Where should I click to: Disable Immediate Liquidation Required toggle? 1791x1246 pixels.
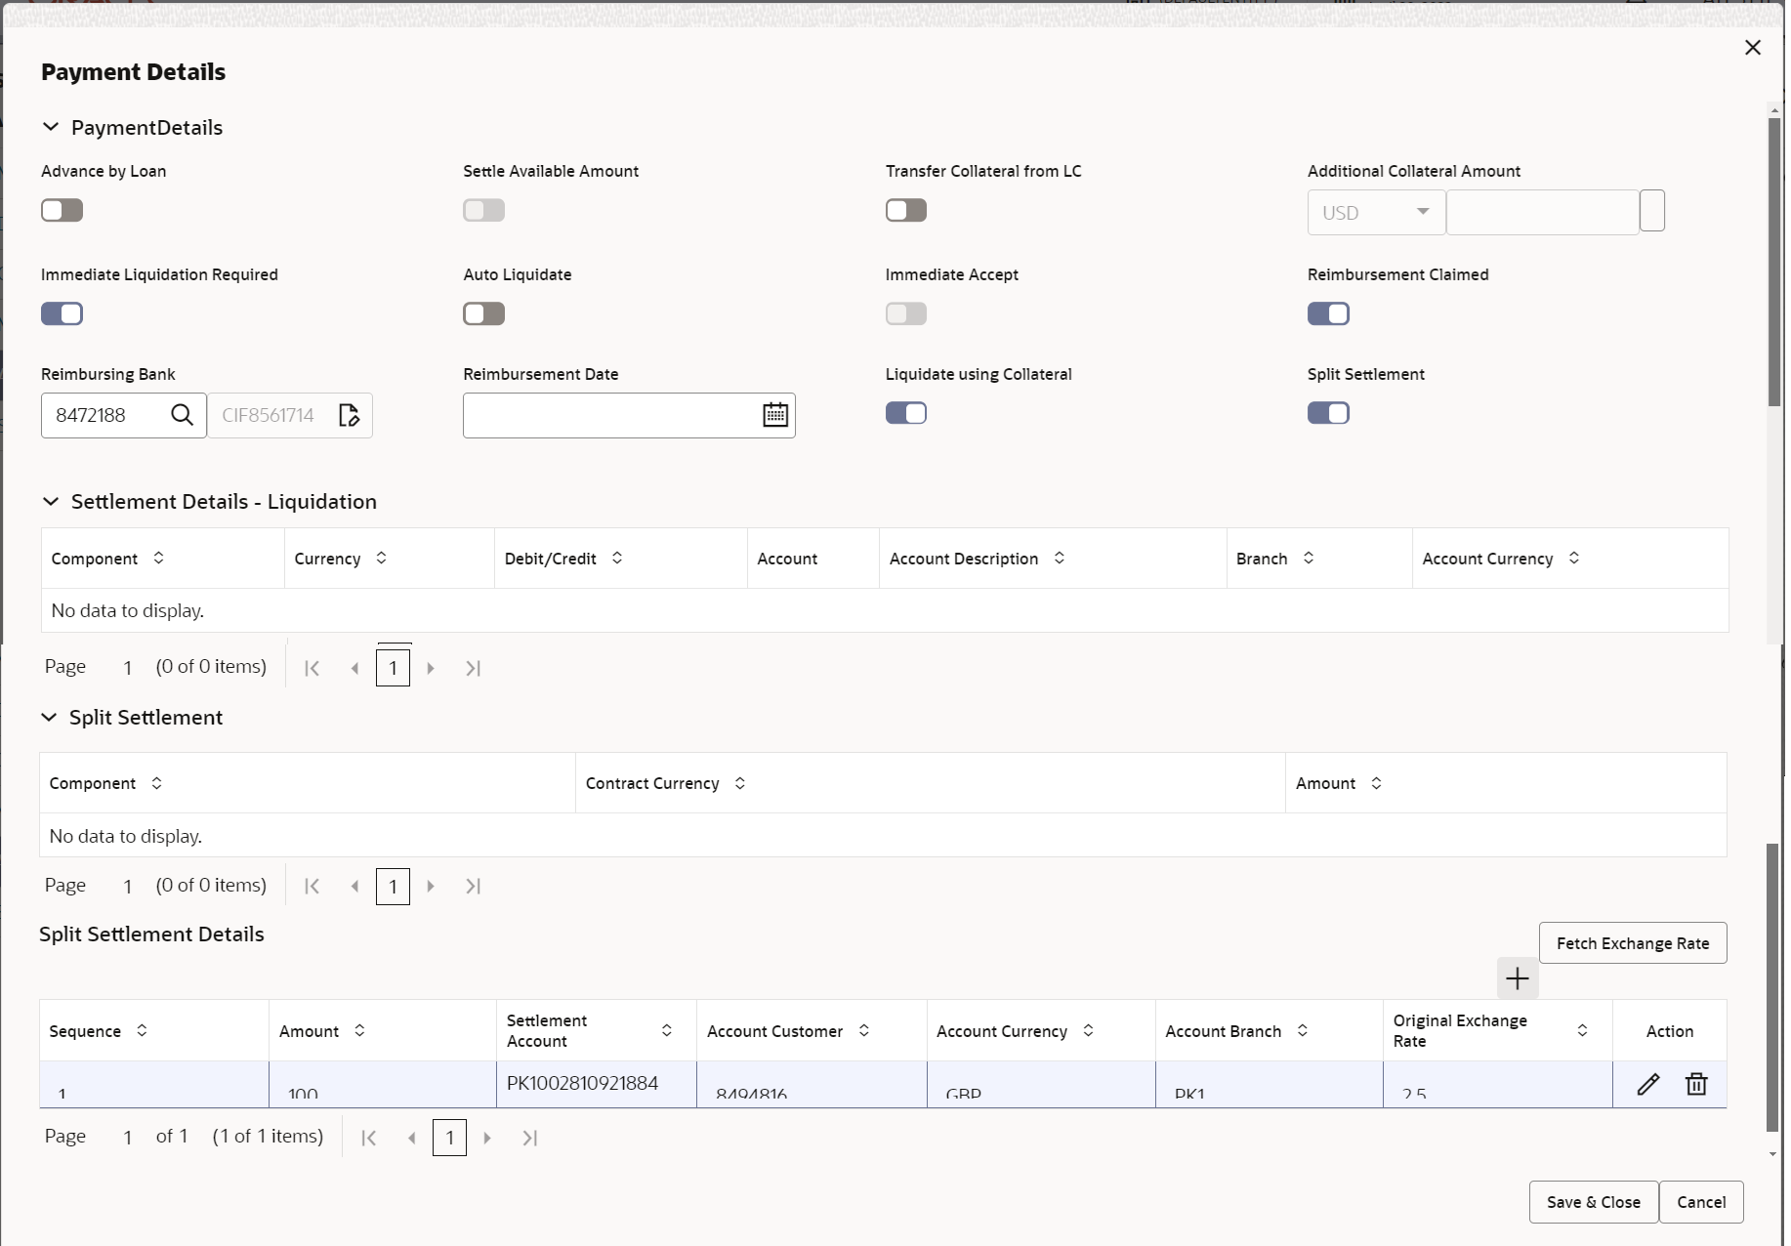click(62, 313)
